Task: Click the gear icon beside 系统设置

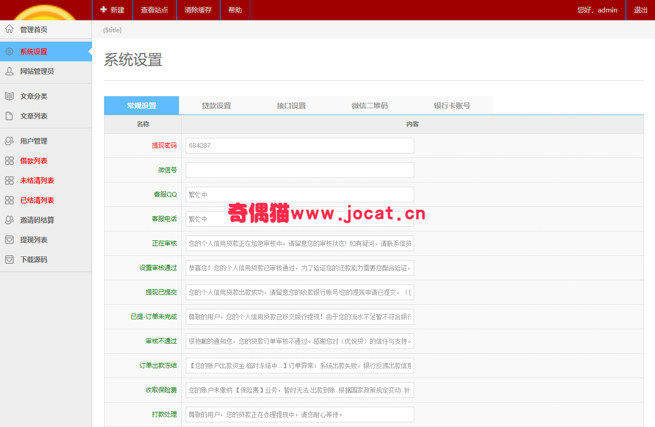Action: tap(9, 51)
